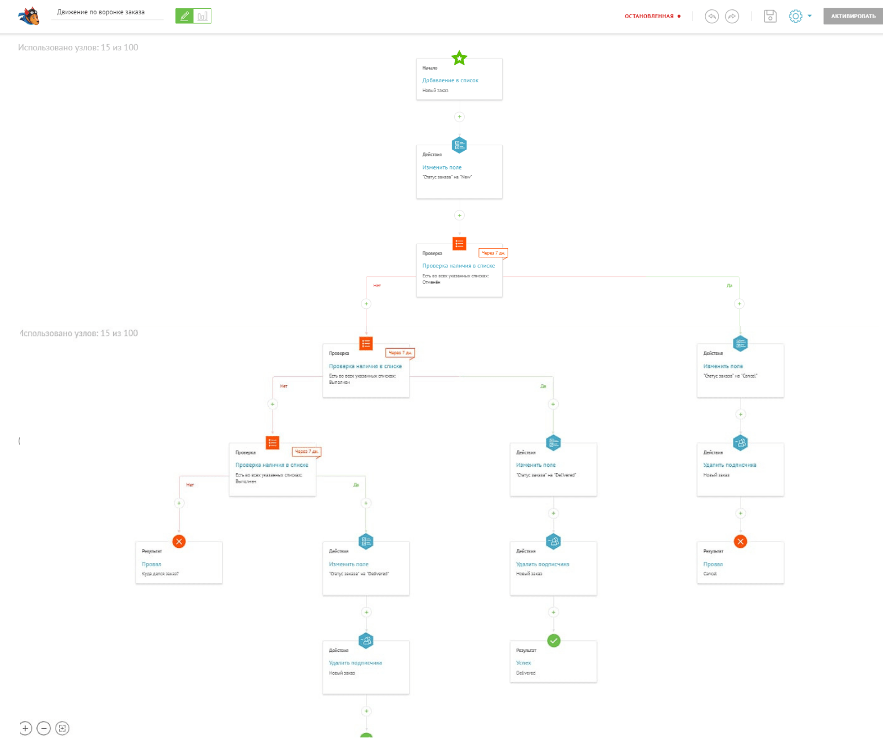Add node below Удалить подписчика at bottom center
883x738 pixels.
coord(366,711)
